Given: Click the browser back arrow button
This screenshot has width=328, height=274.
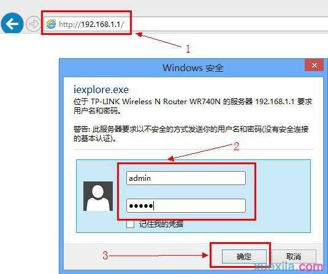Looking at the screenshot, I should [x=12, y=23].
